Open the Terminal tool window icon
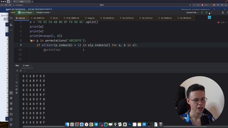This screenshot has width=228, height=128. [11, 114]
